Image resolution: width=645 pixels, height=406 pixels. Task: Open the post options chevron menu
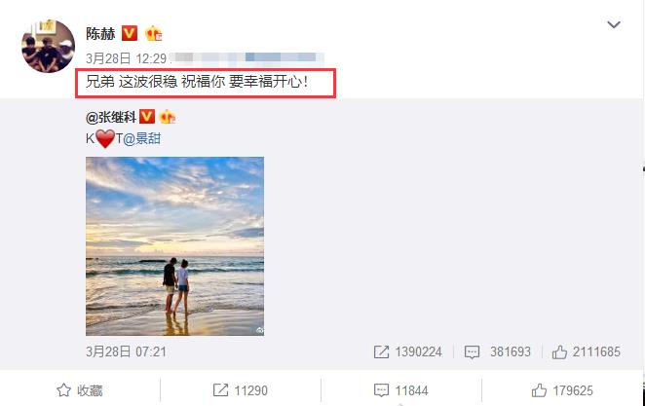pos(613,25)
